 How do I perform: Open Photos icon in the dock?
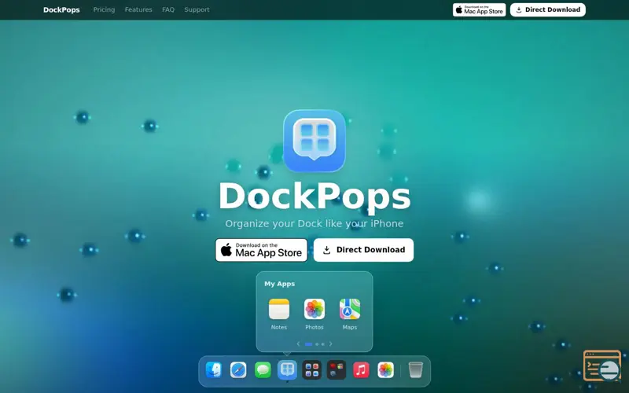point(385,369)
